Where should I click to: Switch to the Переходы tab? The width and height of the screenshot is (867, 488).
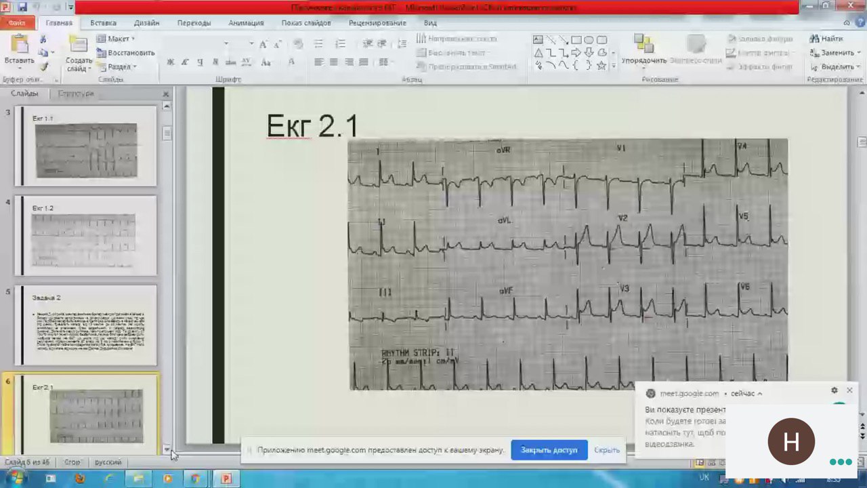click(194, 22)
